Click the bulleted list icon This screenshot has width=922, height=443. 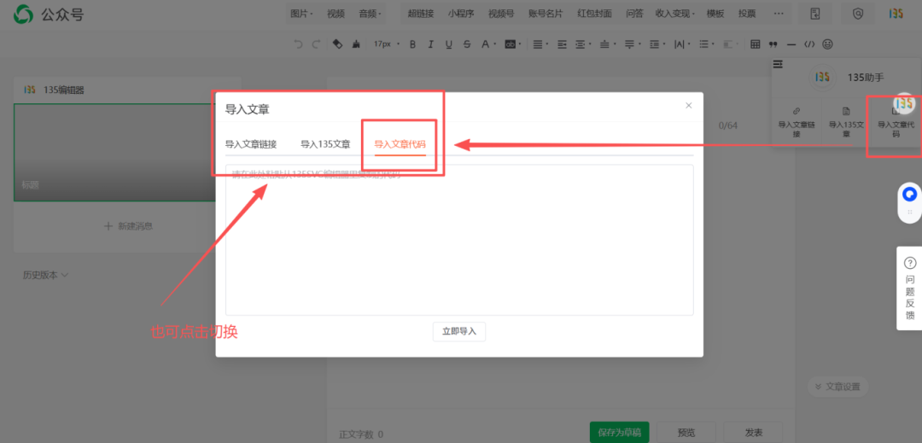(x=704, y=44)
